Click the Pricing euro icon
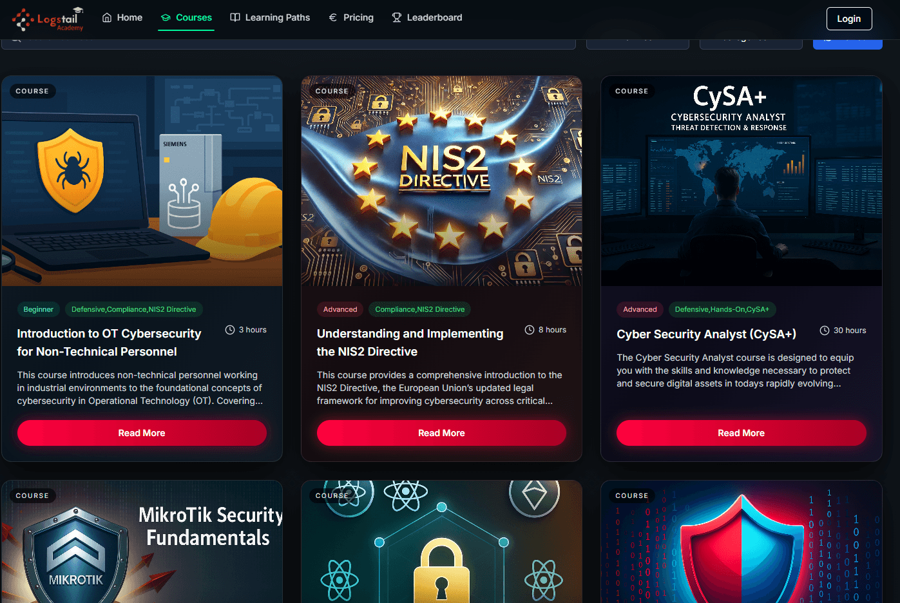The image size is (900, 603). coord(332,17)
